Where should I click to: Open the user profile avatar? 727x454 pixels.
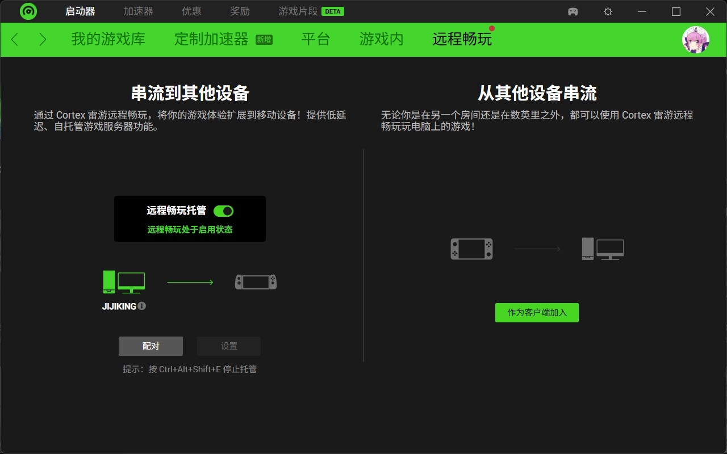(696, 40)
